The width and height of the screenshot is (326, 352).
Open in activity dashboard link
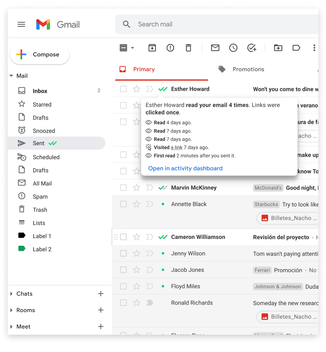(185, 168)
